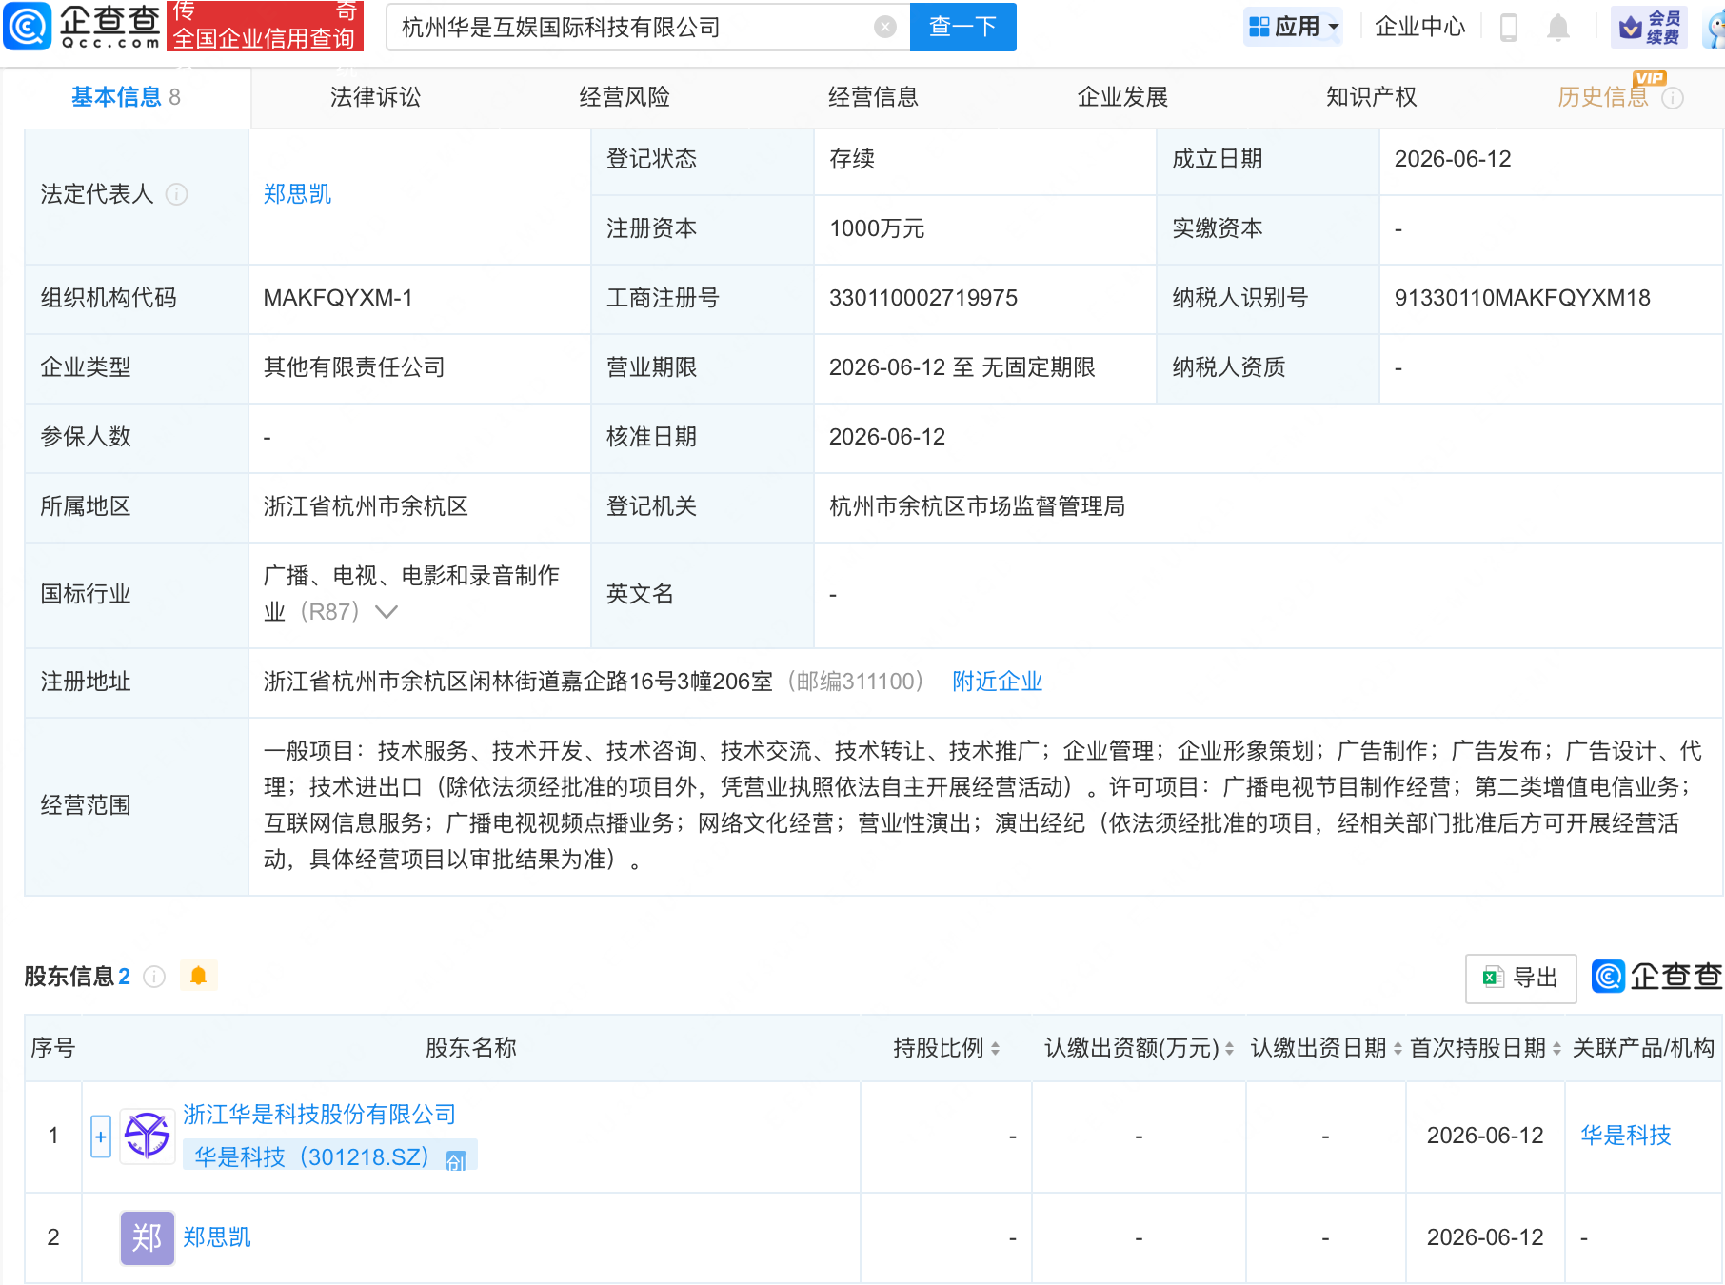
Task: Open the 华是科技 related product link
Action: pos(1626,1136)
